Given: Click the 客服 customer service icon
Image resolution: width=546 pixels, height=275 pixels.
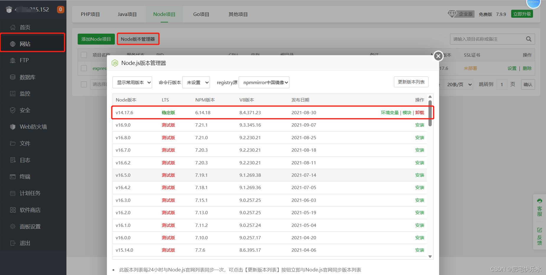Looking at the screenshot, I should pos(540,201).
